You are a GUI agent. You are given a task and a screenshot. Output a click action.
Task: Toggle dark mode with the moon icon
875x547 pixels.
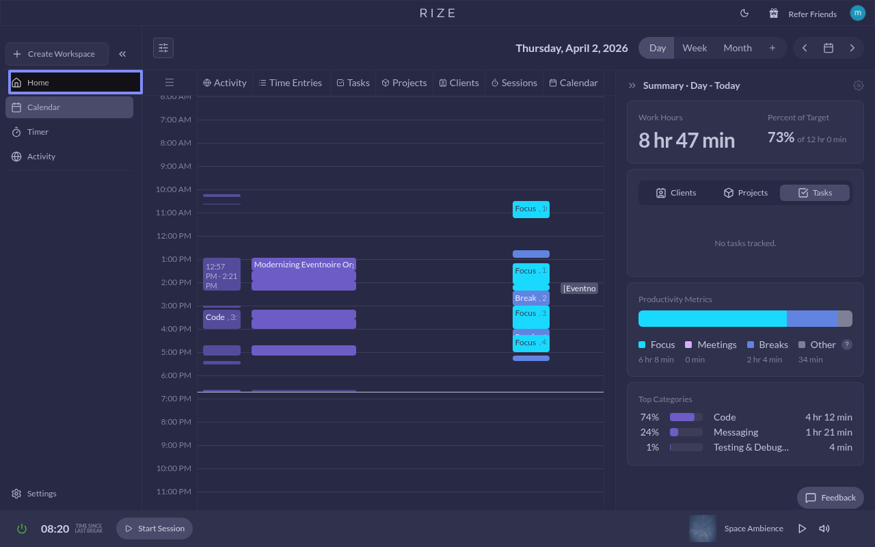744,13
